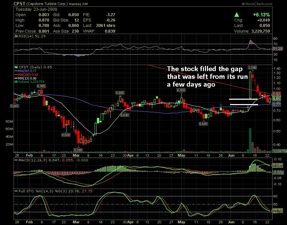Click the date Tuesday 23-Jun-2009
287x225 pixels.
tap(36, 9)
